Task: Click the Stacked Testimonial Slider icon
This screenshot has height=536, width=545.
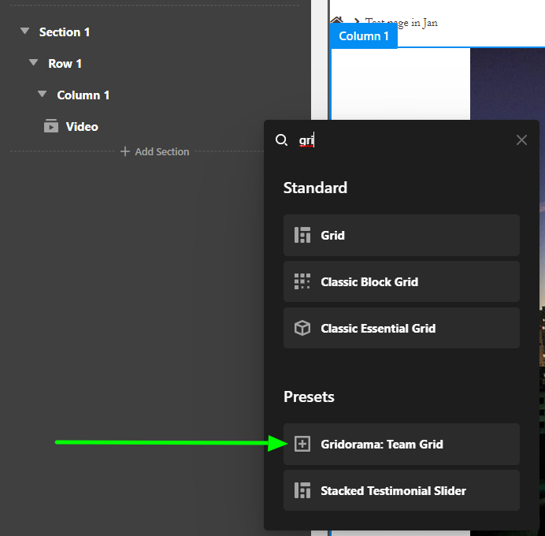Action: (x=302, y=490)
